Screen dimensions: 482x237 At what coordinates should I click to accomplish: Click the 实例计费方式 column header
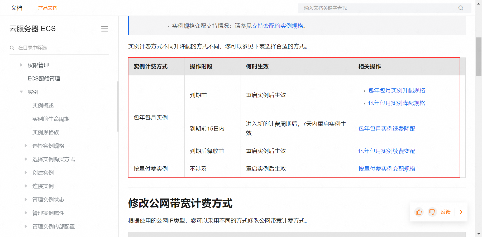click(156, 66)
